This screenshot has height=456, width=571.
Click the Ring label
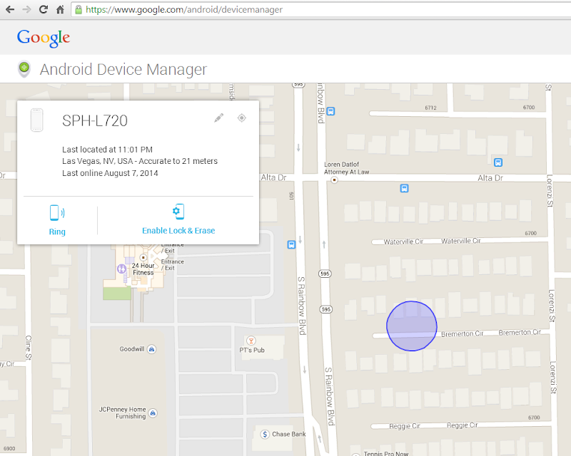[57, 232]
